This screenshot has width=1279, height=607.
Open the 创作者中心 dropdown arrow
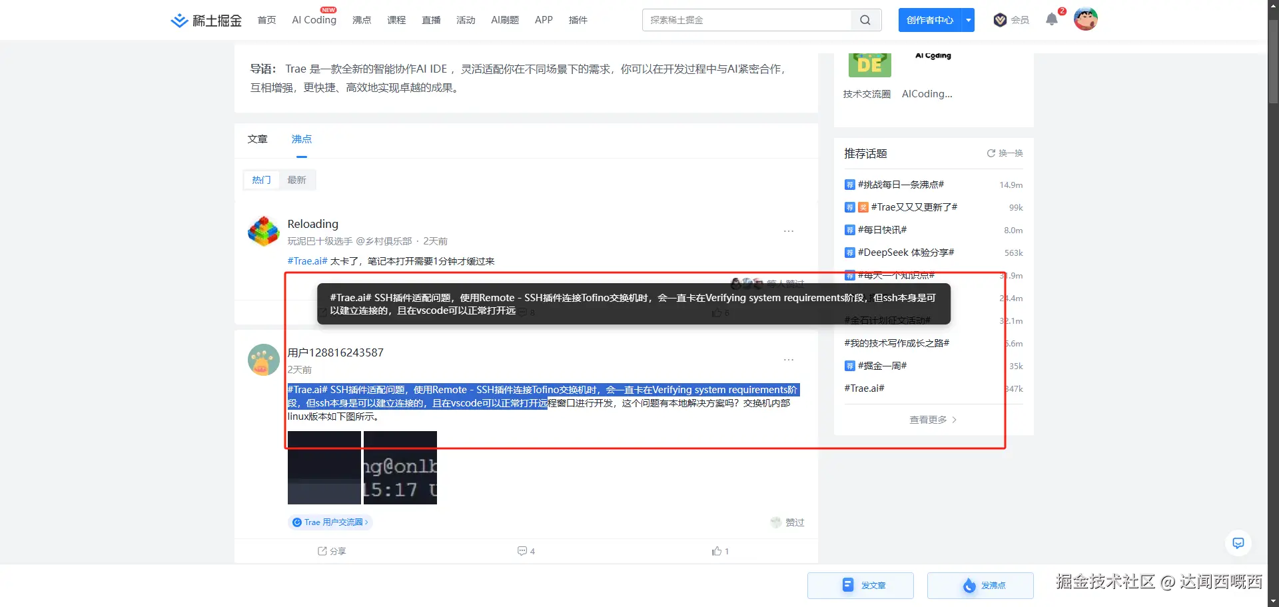(x=968, y=20)
